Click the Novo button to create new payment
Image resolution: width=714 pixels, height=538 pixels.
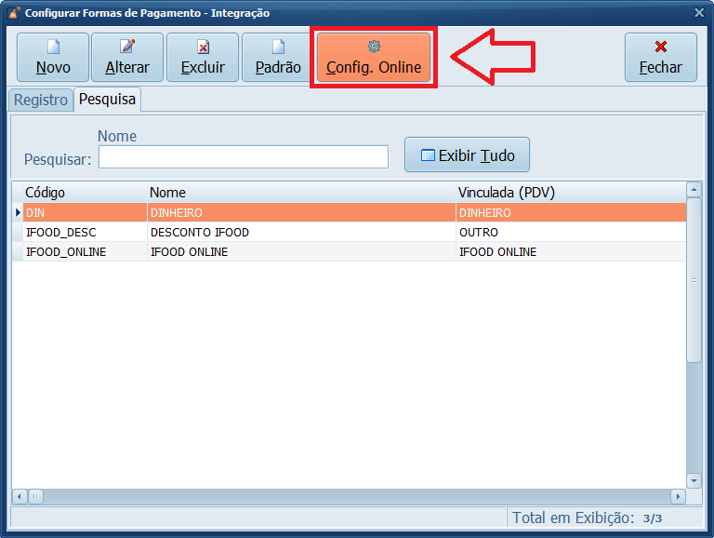click(53, 58)
